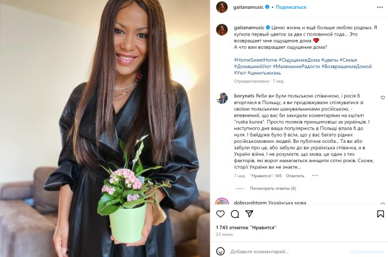Image resolution: width=388 pixels, height=257 pixels.
Task: Open three-dot options on borynets comment
Action: click(315, 176)
